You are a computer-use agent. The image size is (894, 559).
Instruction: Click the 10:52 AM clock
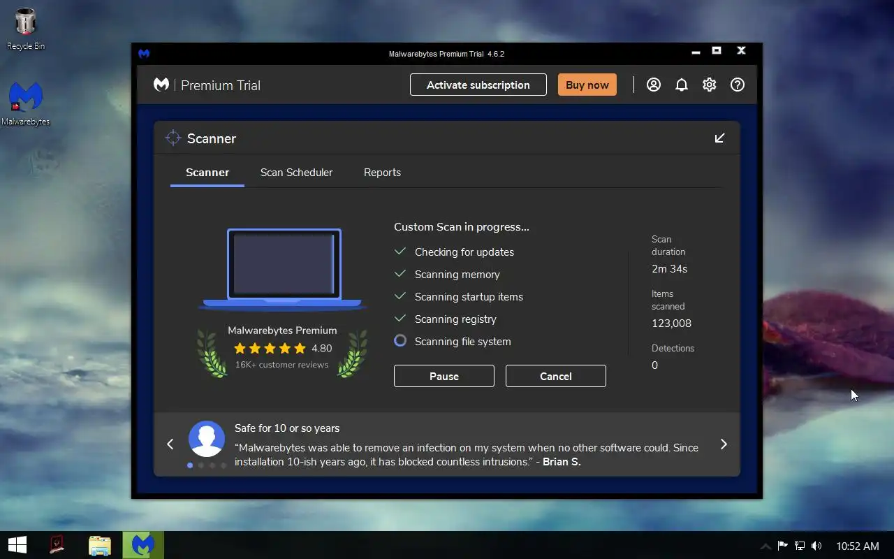tap(858, 546)
